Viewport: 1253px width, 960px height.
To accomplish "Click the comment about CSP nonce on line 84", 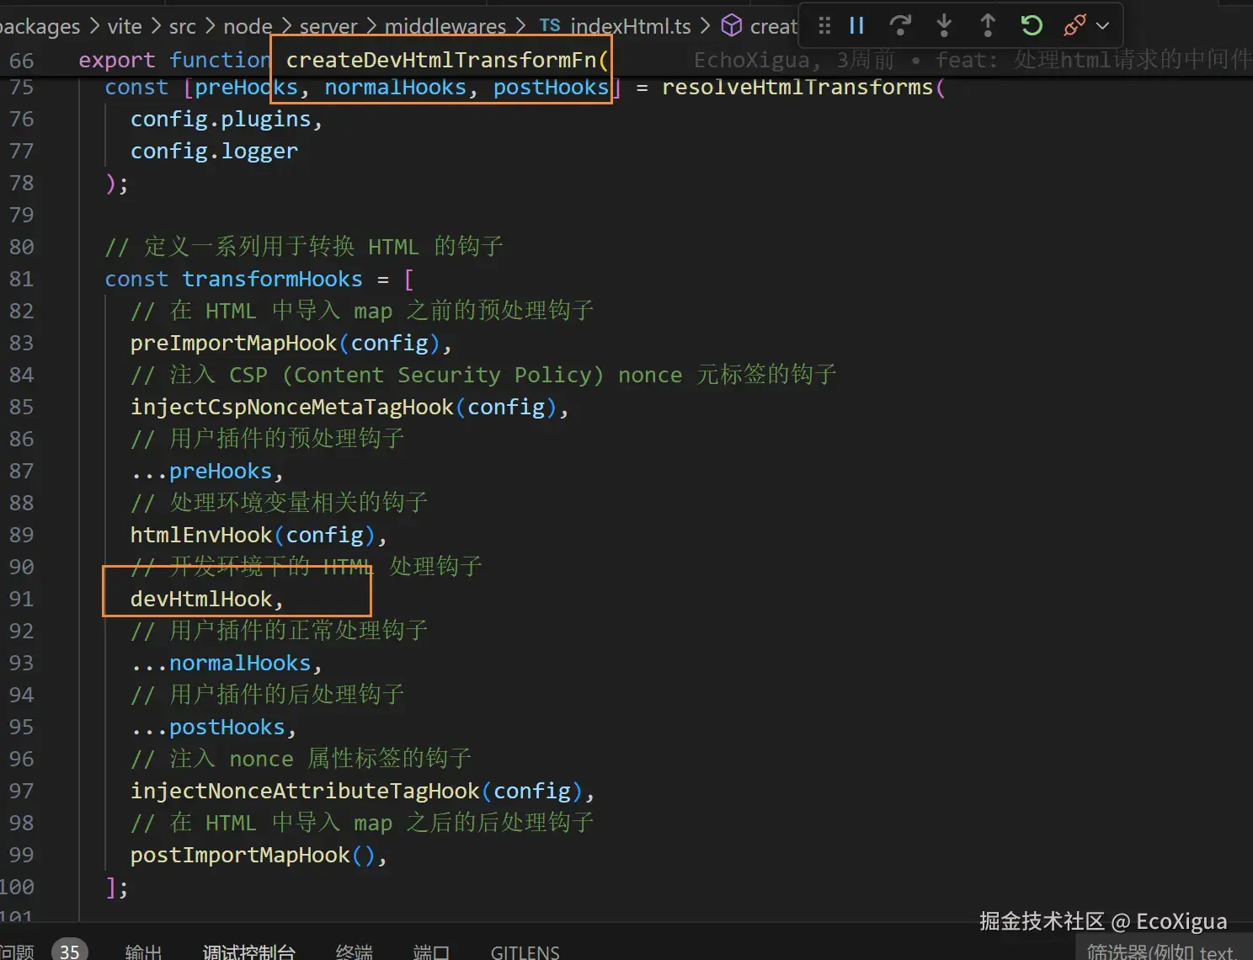I will tap(483, 376).
